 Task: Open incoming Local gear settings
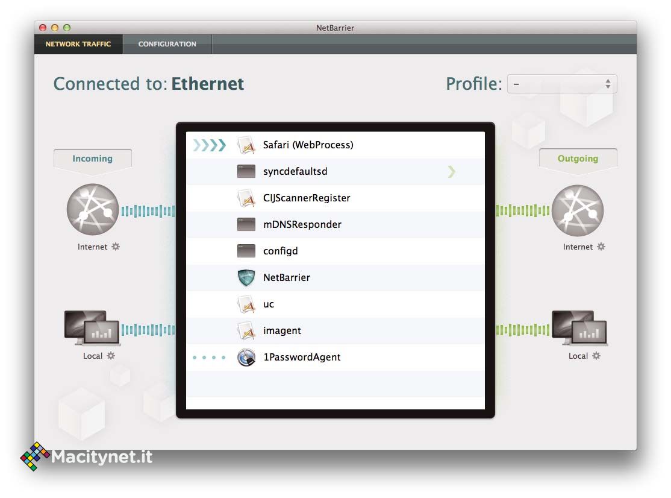(x=111, y=356)
